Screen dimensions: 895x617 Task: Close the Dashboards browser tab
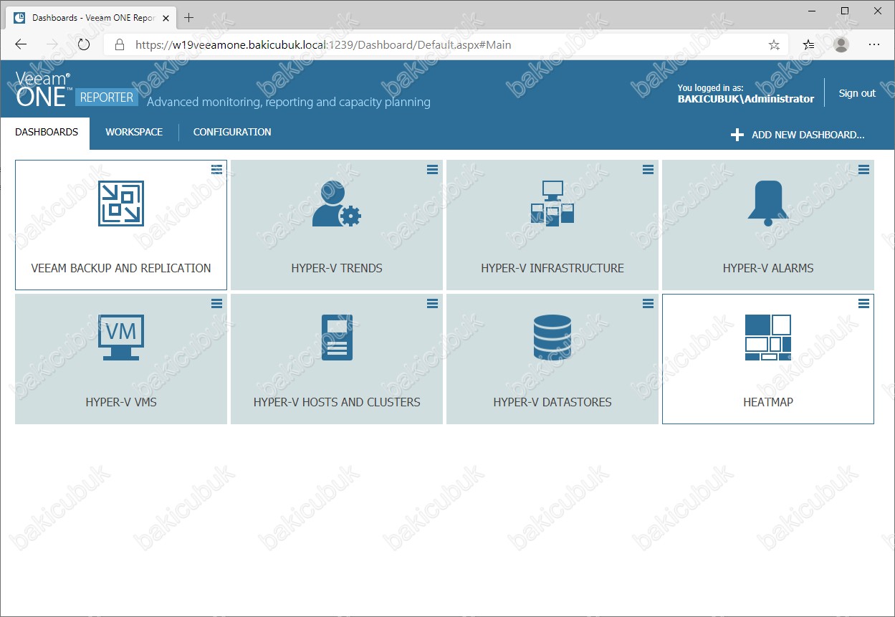tap(167, 17)
